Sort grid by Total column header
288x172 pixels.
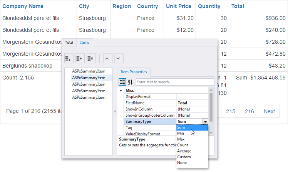pos(238,6)
